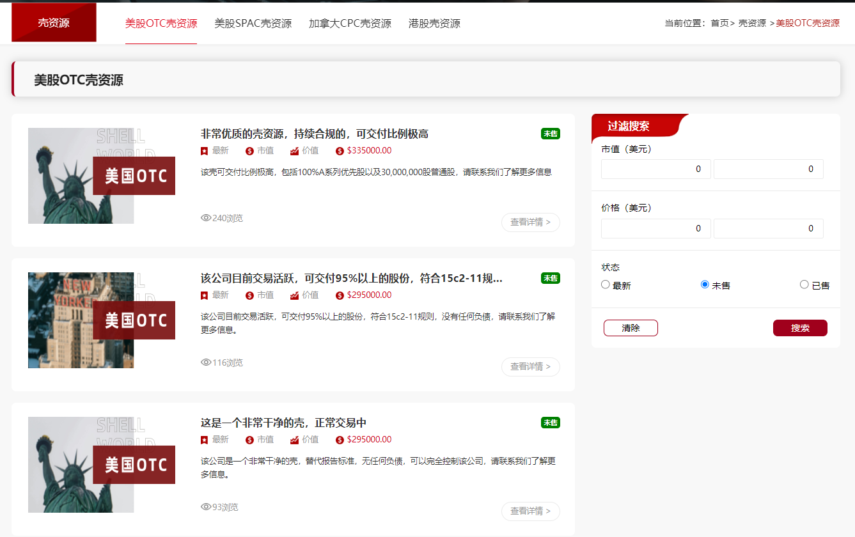
Task: Click the minimum 市值（美元） input field
Action: [x=656, y=169]
